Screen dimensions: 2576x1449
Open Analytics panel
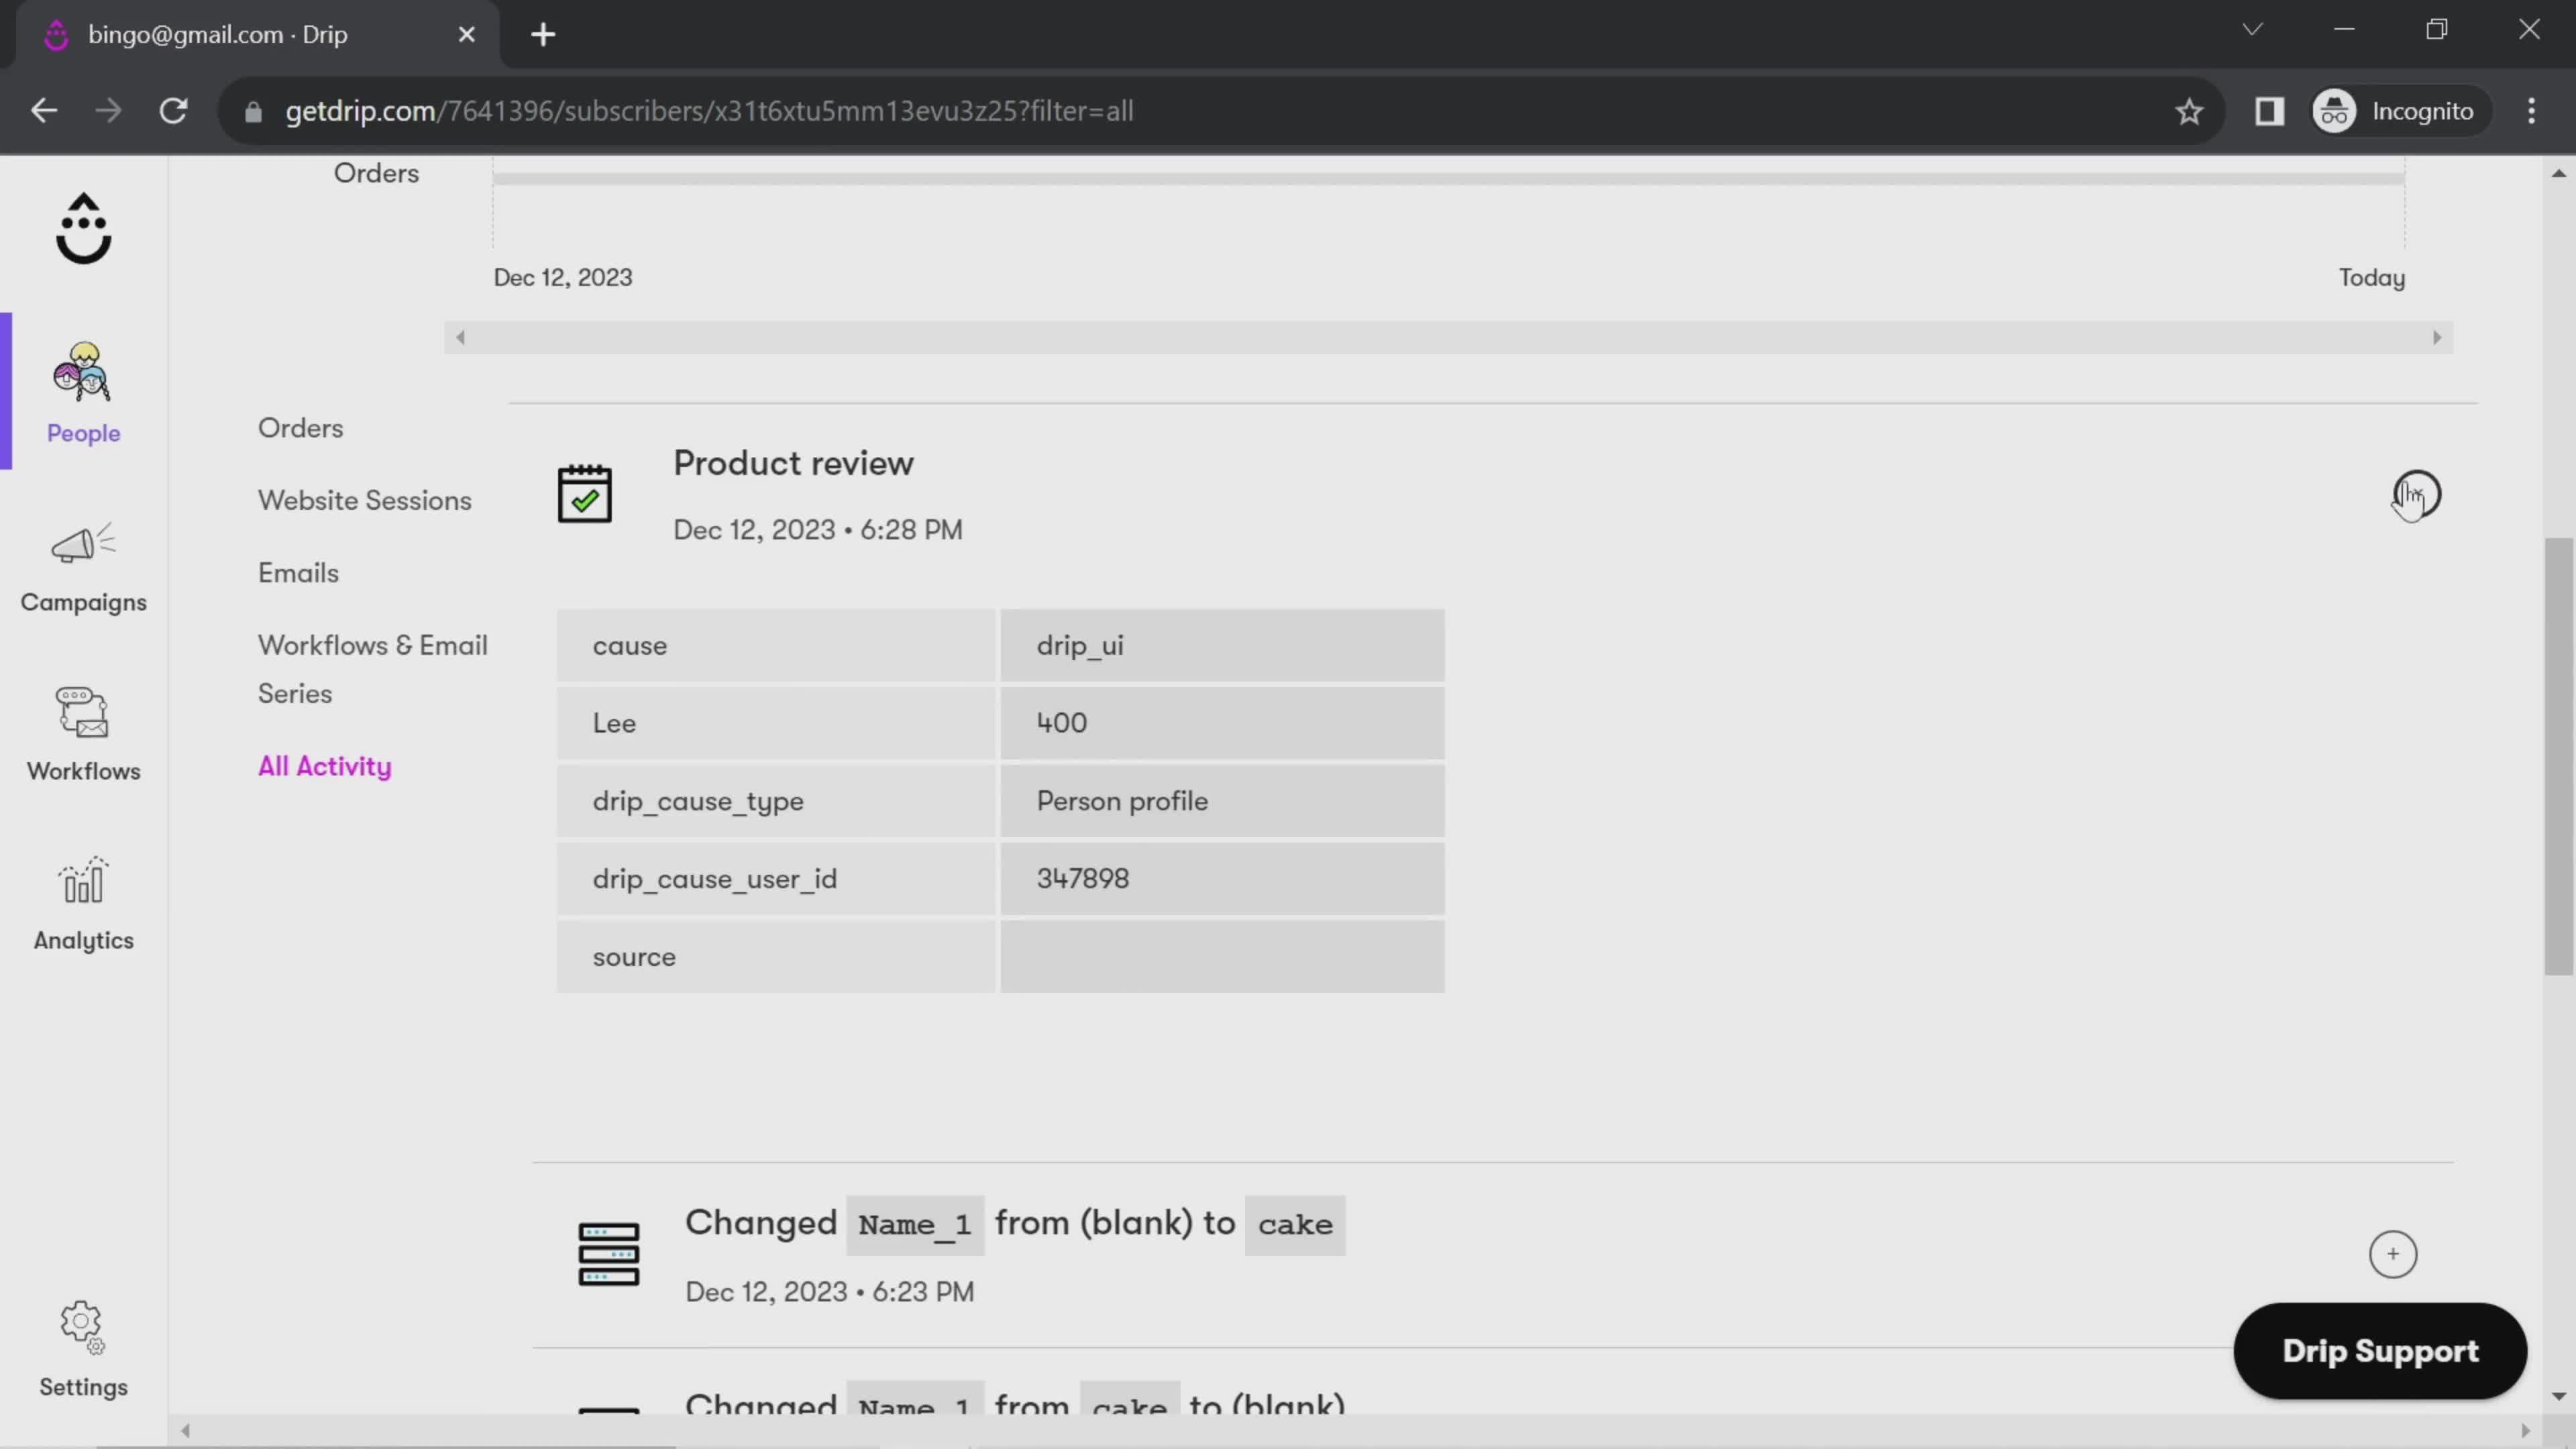pyautogui.click(x=83, y=902)
